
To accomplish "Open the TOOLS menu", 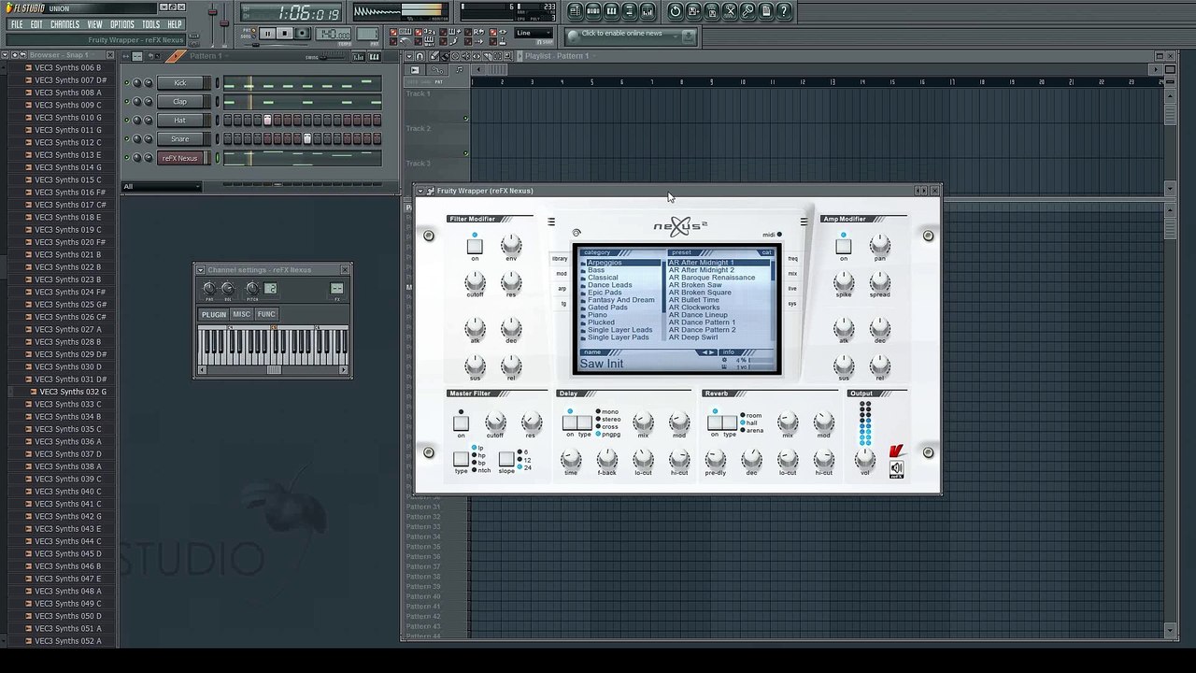I will [150, 24].
